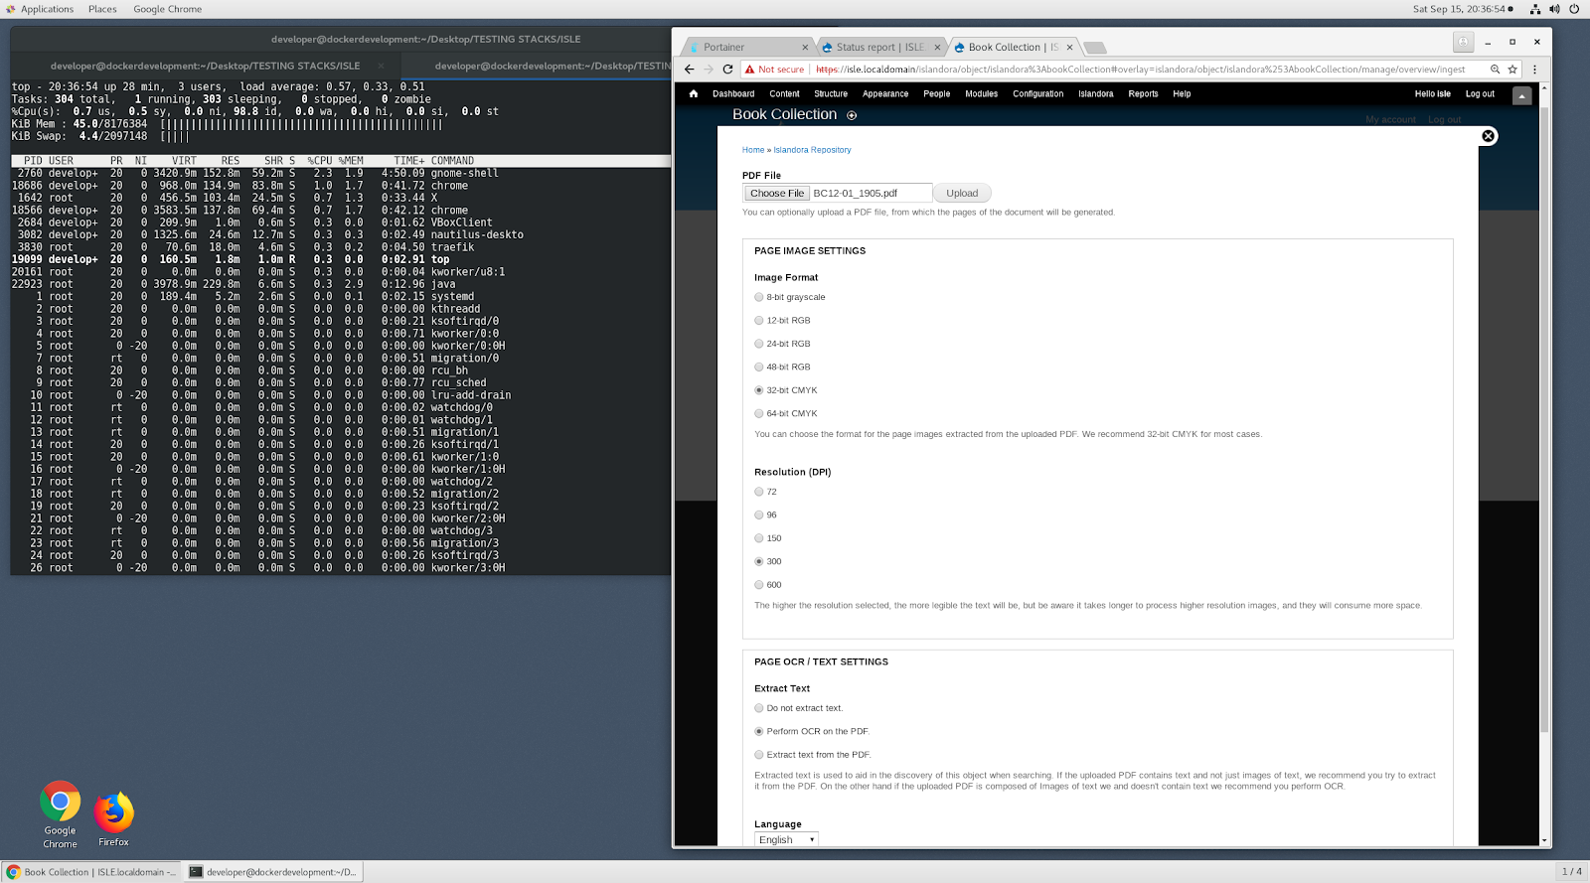Close the Portainer tab

tap(805, 47)
